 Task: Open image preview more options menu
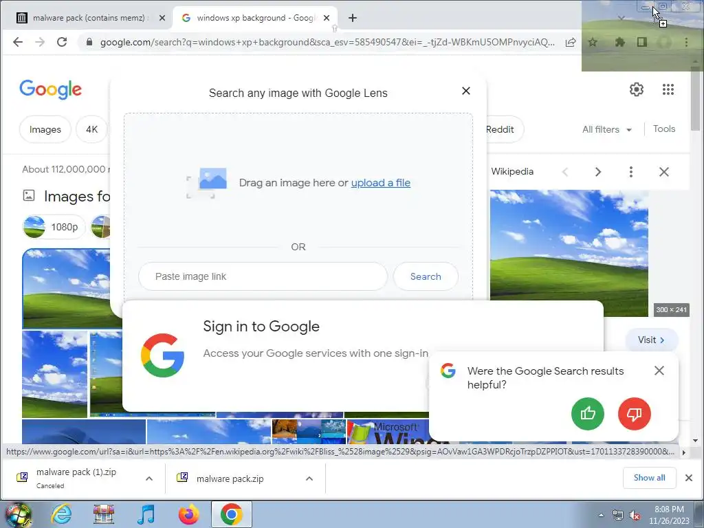(631, 172)
